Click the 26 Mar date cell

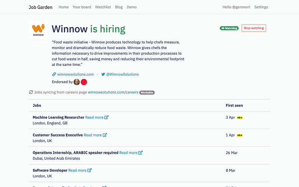pyautogui.click(x=232, y=153)
